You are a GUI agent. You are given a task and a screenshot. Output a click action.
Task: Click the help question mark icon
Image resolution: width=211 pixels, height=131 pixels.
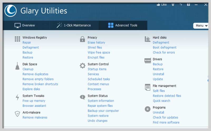pos(188,5)
